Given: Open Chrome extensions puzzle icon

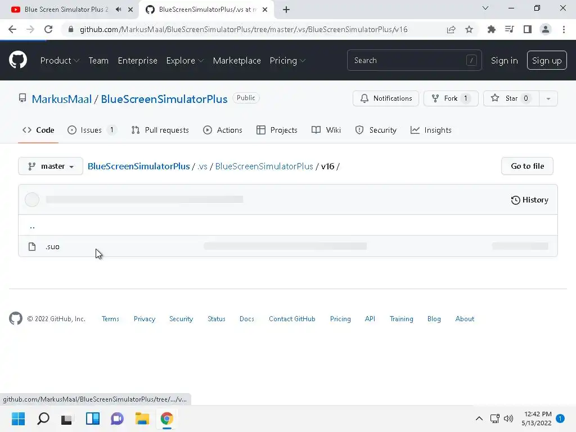Looking at the screenshot, I should coord(491,29).
